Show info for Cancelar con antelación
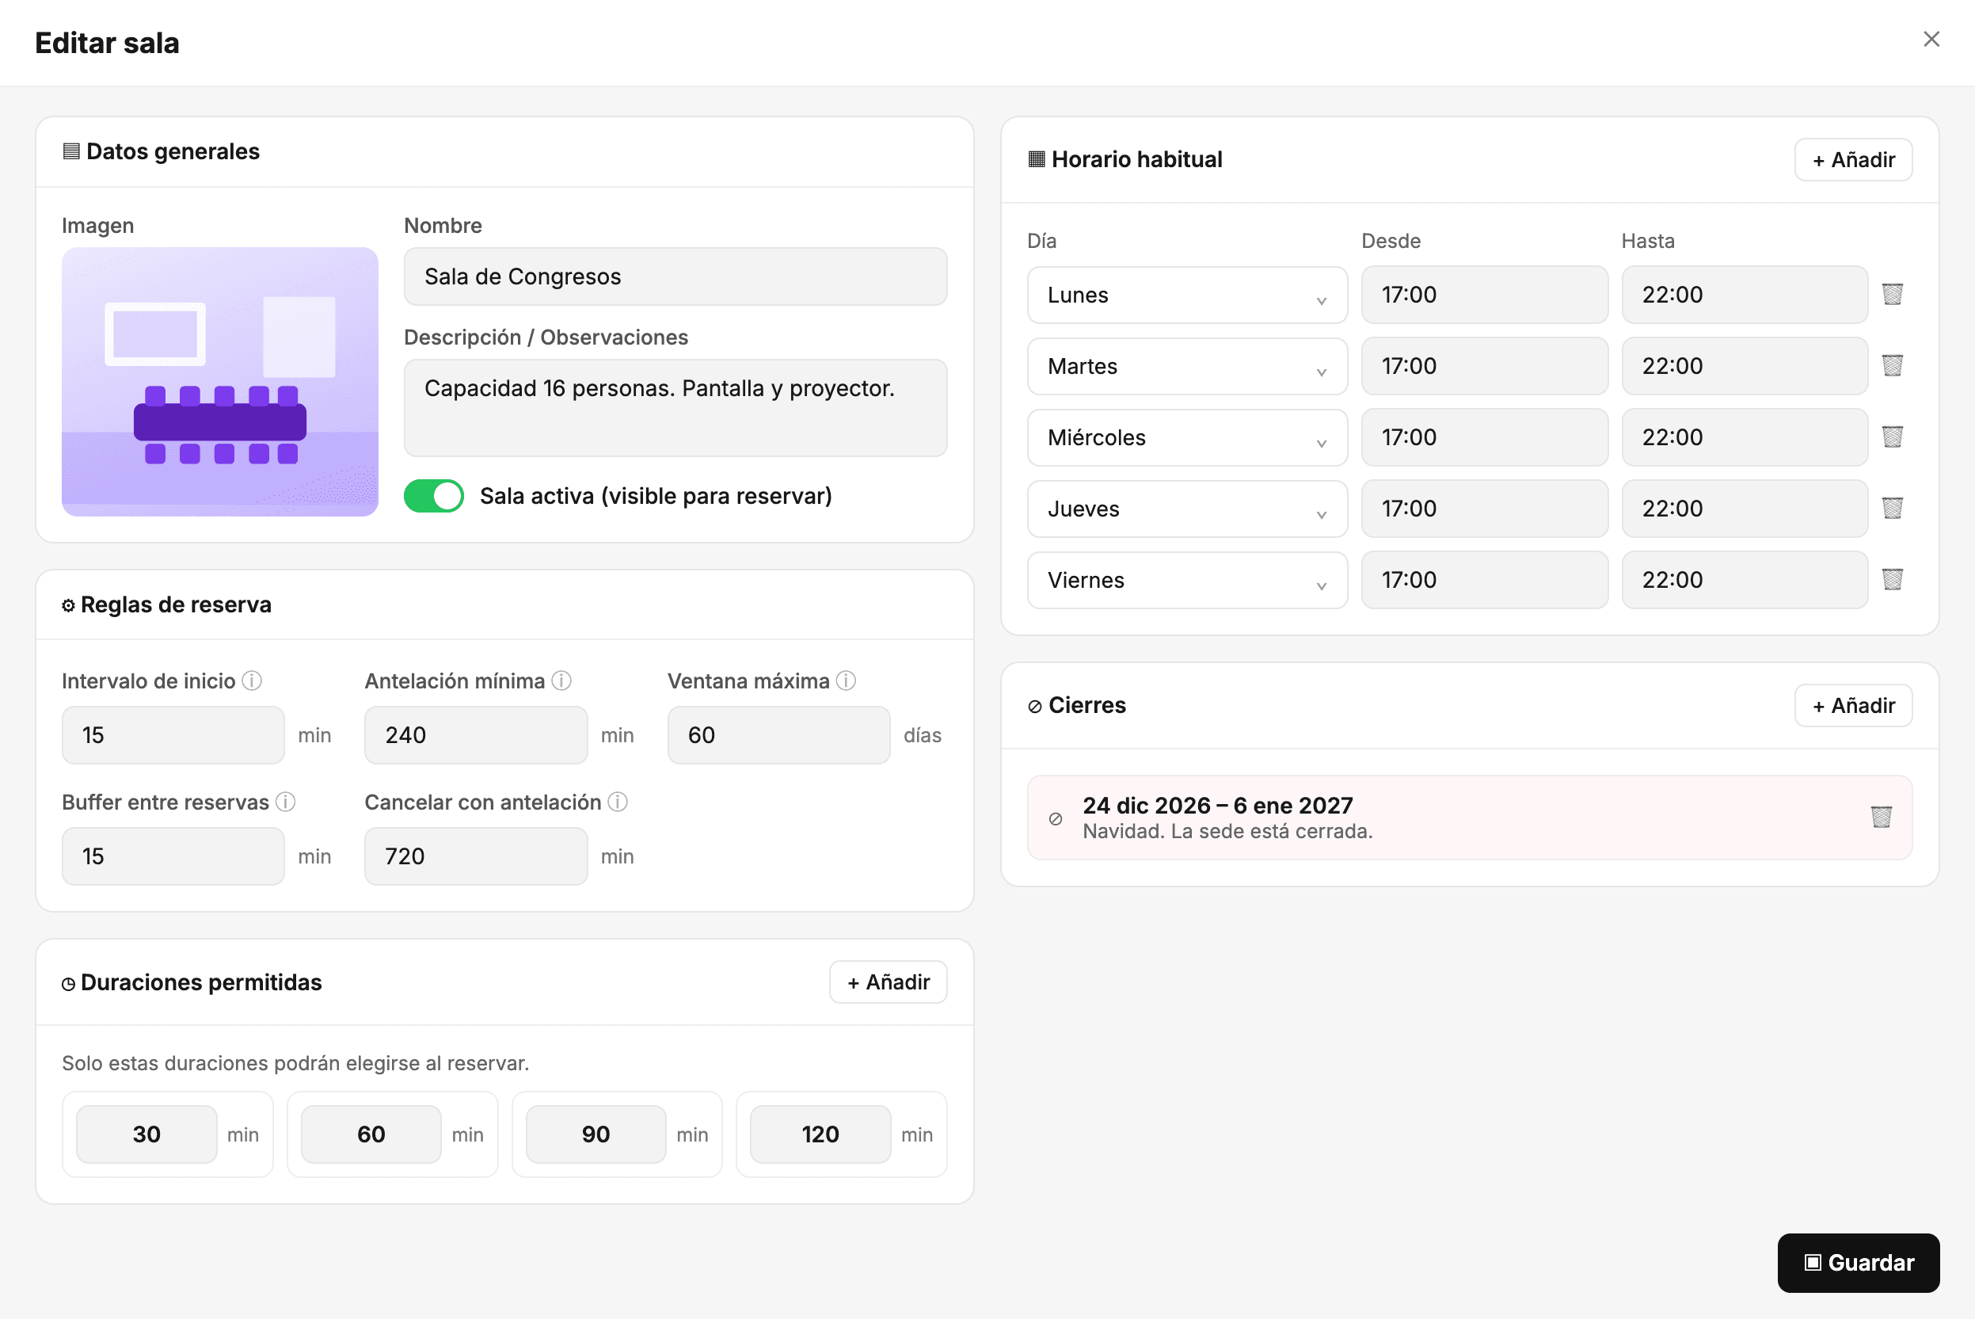The height and width of the screenshot is (1319, 1975). [x=617, y=802]
